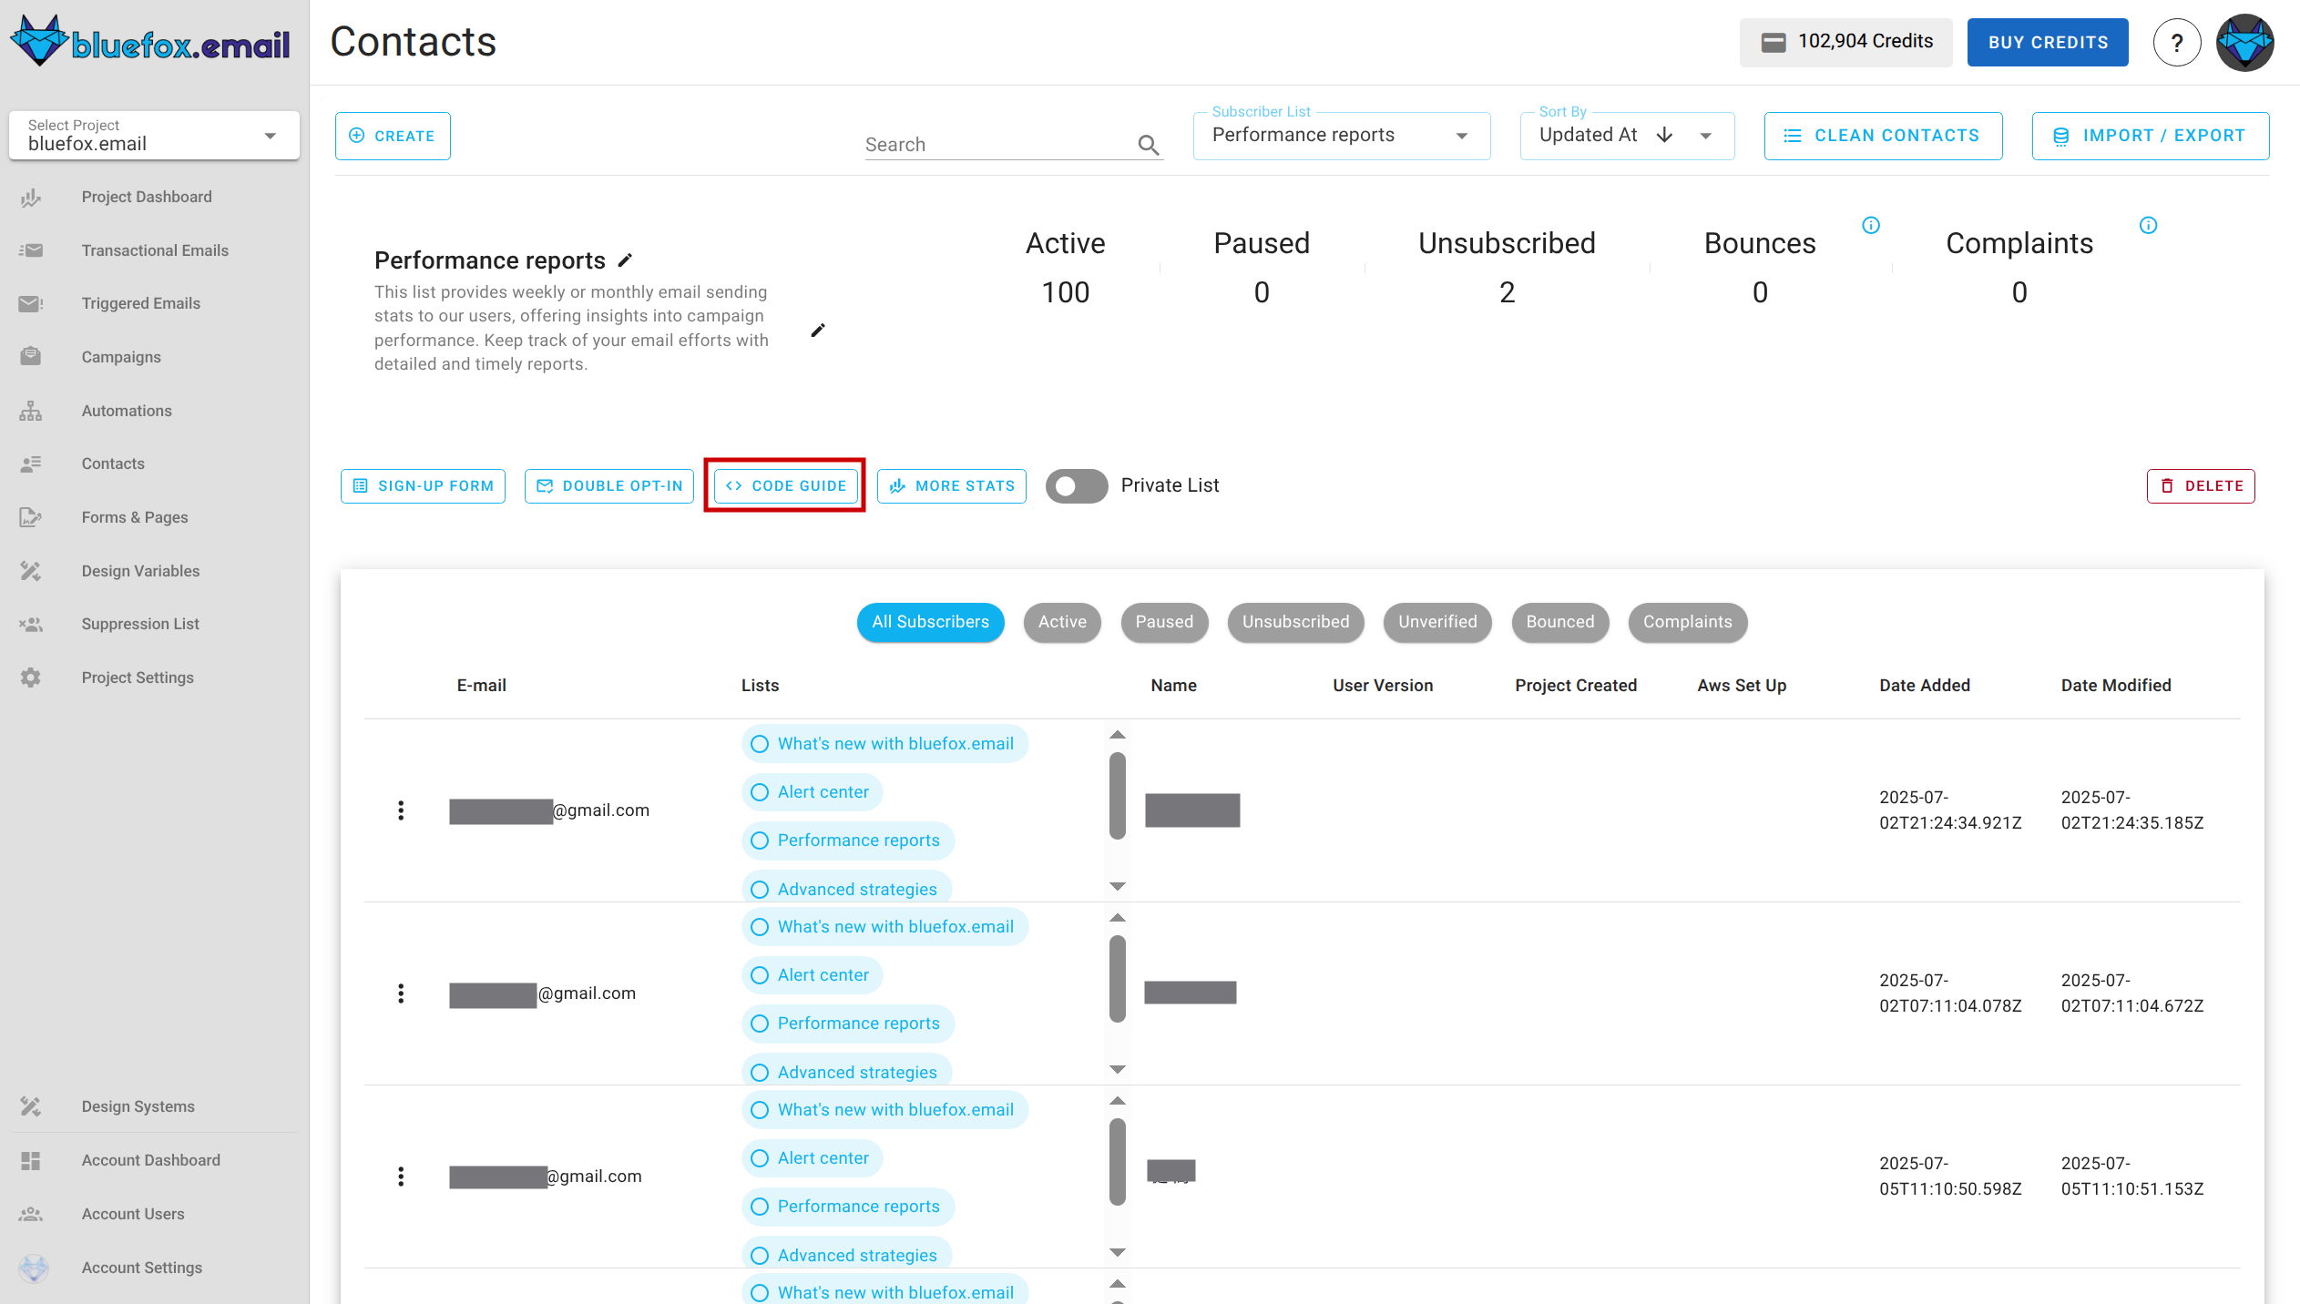Open Automations via its sidebar icon
This screenshot has width=2300, height=1304.
pyautogui.click(x=31, y=411)
